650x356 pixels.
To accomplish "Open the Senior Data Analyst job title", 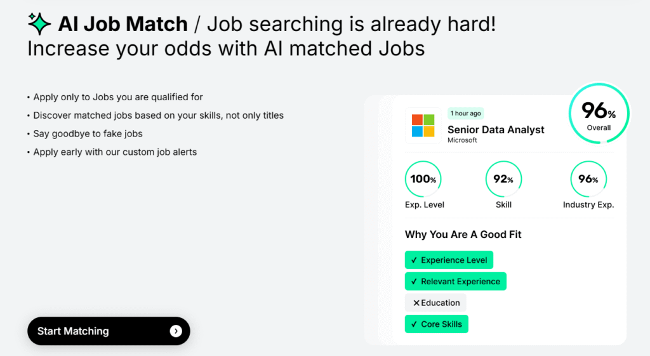I will point(496,129).
